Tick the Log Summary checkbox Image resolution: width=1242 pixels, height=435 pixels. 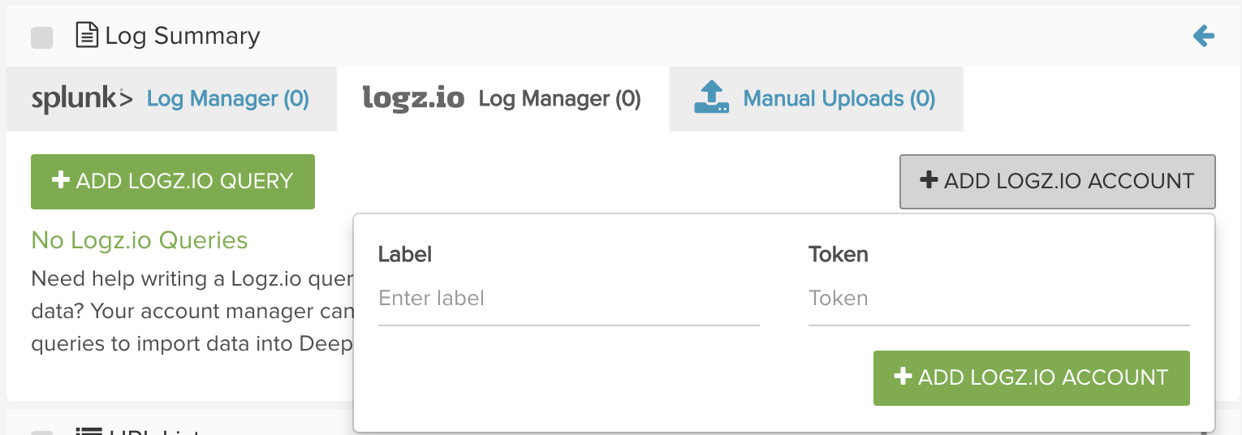click(x=42, y=37)
